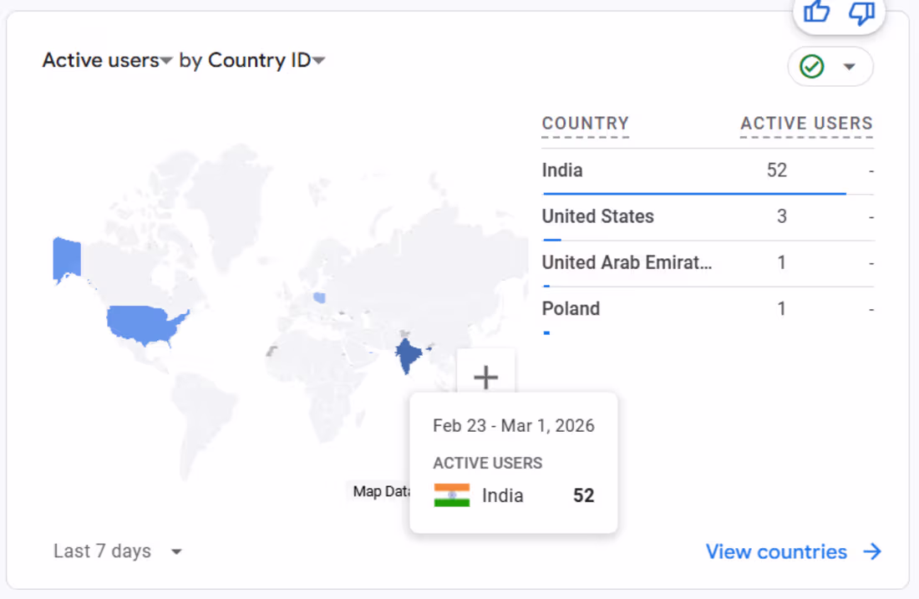Click the ACTIVE USERS column header
The height and width of the screenshot is (599, 919).
(x=806, y=124)
